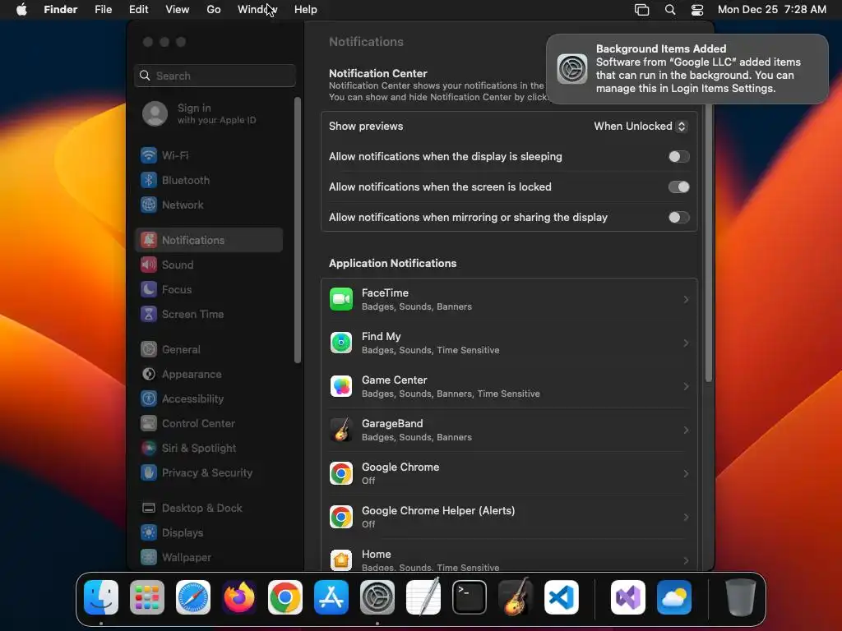
Task: Click the Notifications pane scrollbar
Action: point(708,242)
